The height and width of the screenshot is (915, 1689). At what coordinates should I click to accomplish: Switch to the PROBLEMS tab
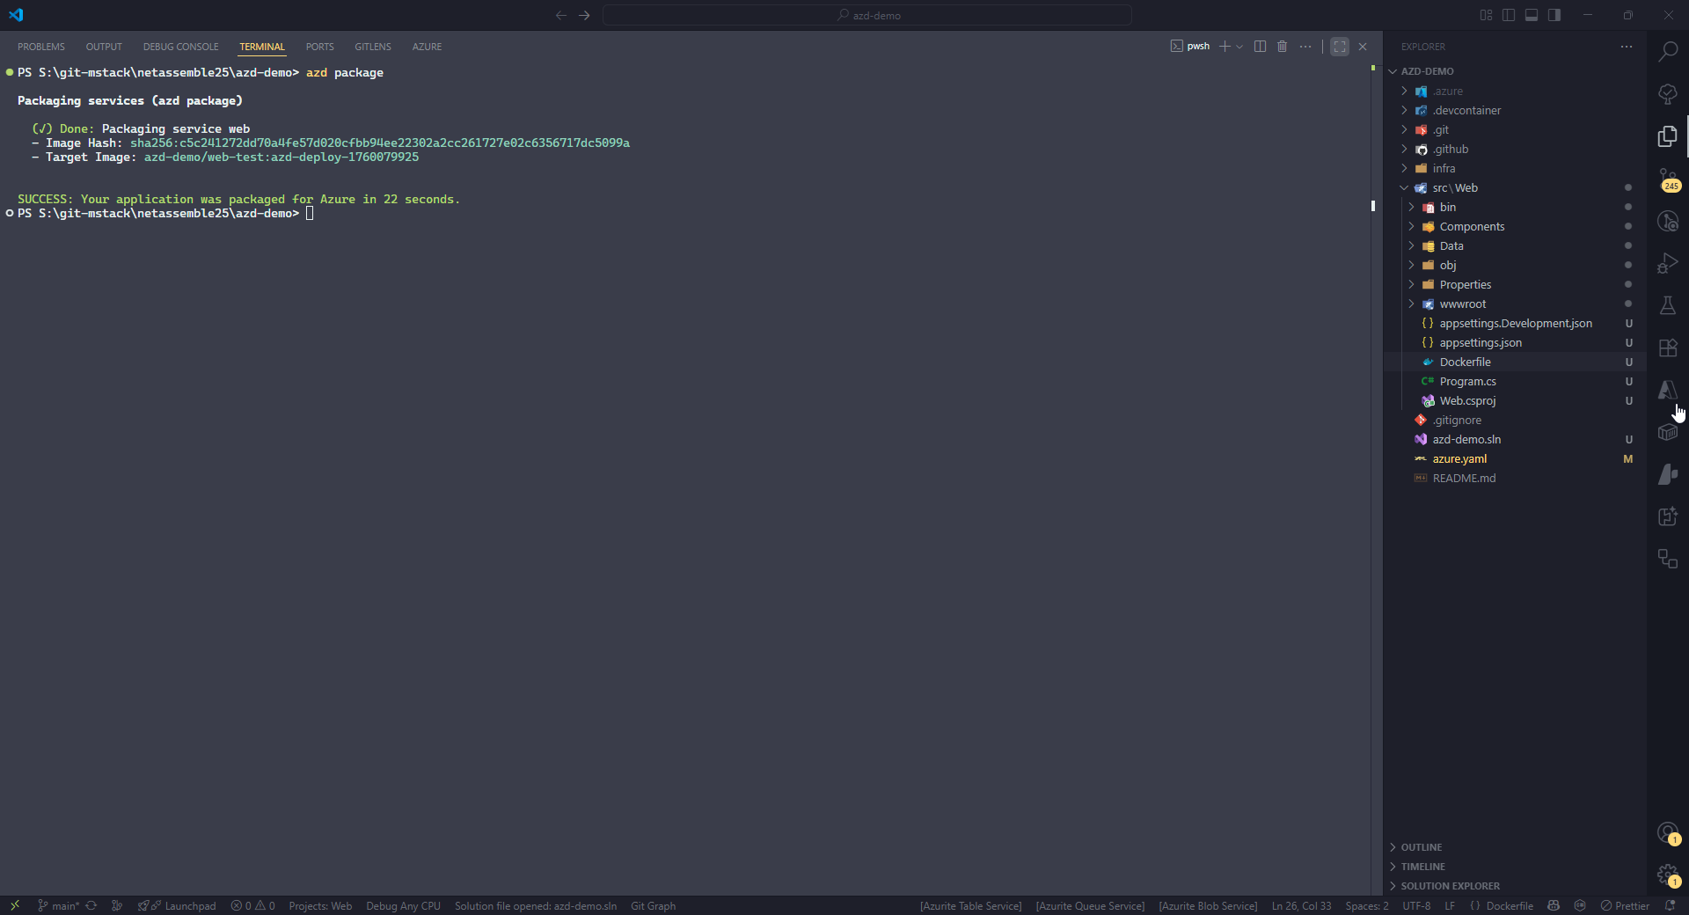click(40, 47)
